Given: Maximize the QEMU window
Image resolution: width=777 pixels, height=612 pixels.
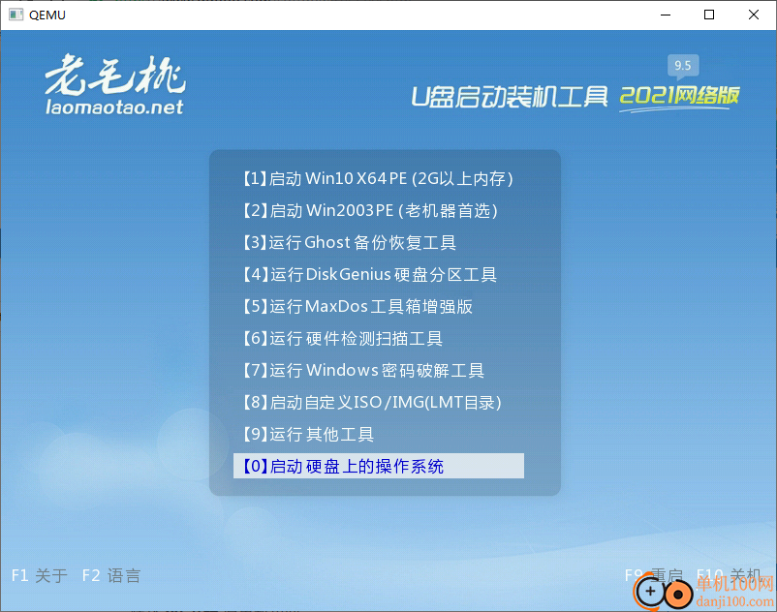Looking at the screenshot, I should click(709, 15).
